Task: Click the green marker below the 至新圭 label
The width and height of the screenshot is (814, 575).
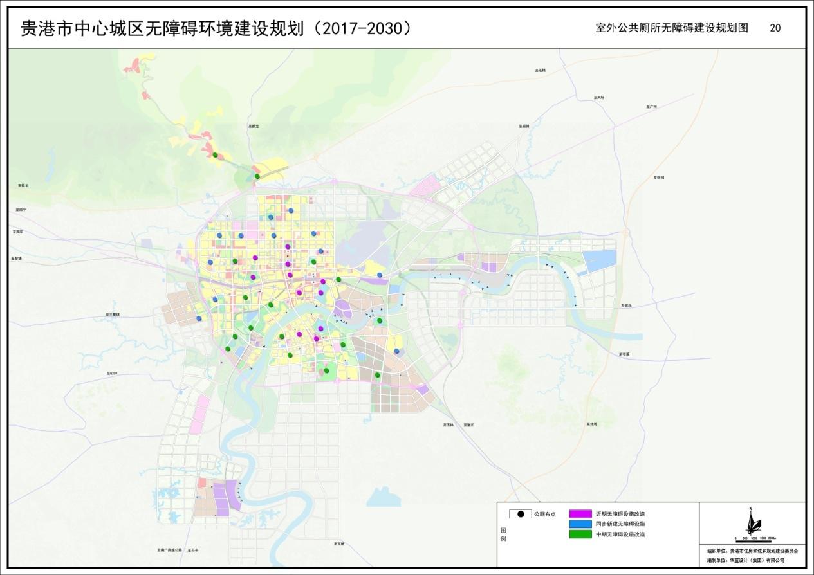Action: 257,176
